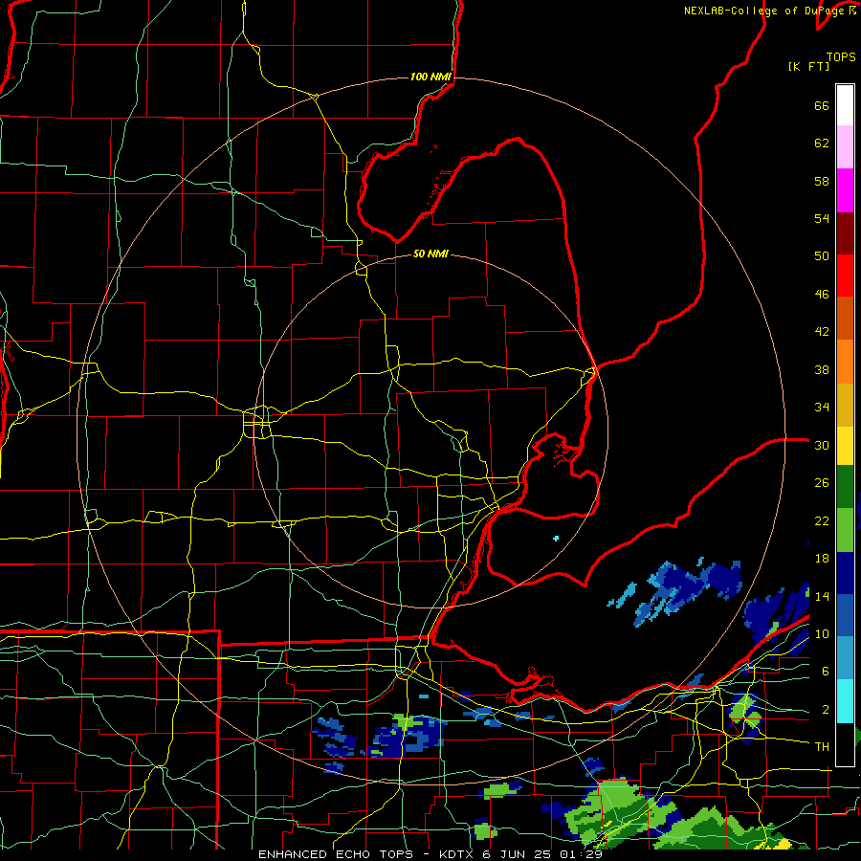Click the '14' legend value
This screenshot has width=861, height=861.
click(822, 596)
